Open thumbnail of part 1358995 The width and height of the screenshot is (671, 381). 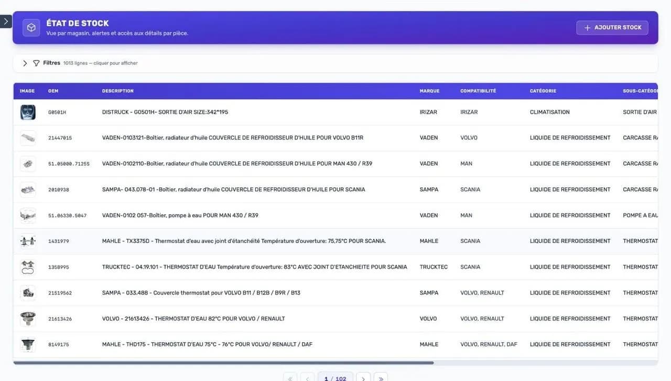(x=28, y=267)
